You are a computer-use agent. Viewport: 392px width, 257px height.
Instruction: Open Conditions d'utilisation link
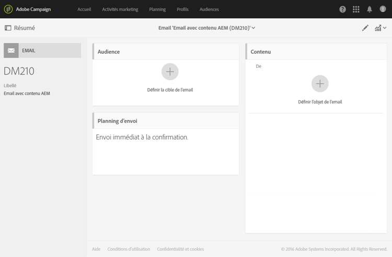(129, 249)
